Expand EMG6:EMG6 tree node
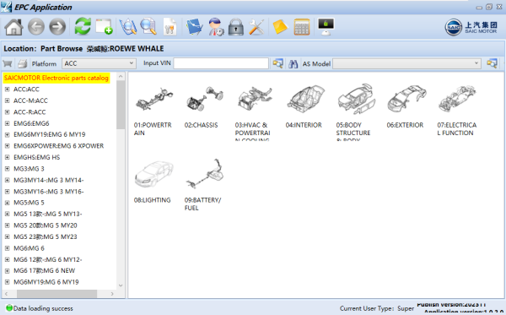This screenshot has width=506, height=315. point(7,123)
